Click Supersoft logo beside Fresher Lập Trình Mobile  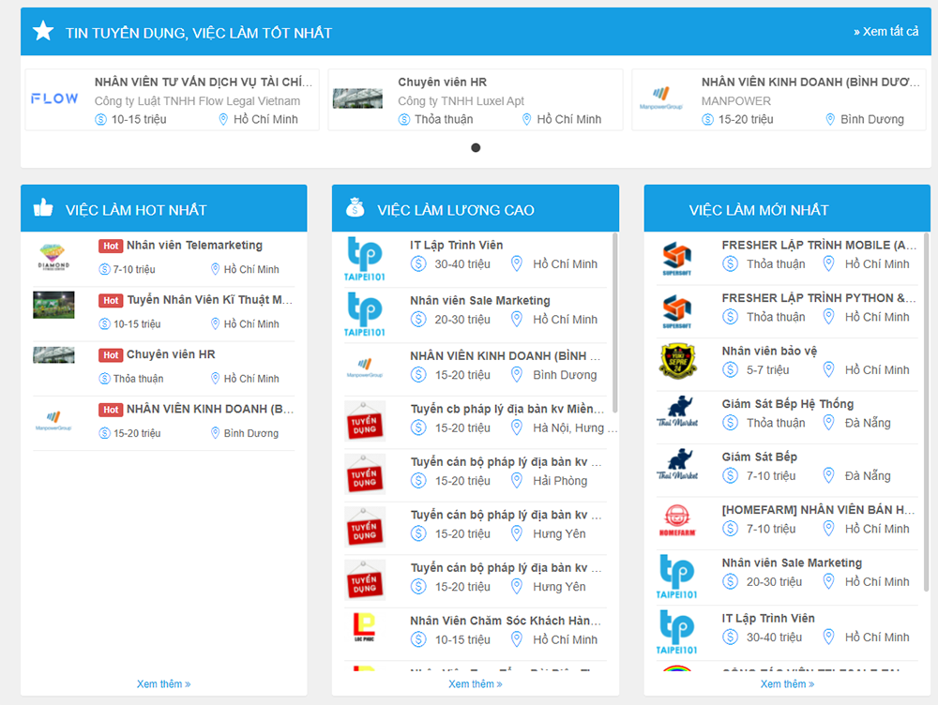[x=676, y=259]
